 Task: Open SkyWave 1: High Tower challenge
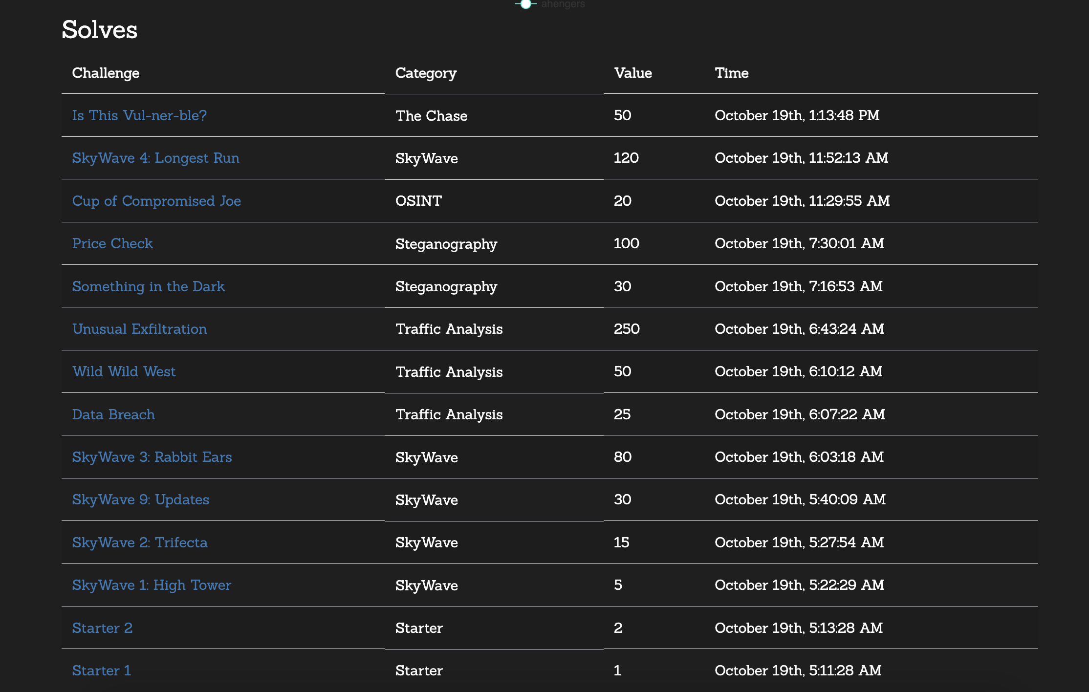tap(152, 585)
